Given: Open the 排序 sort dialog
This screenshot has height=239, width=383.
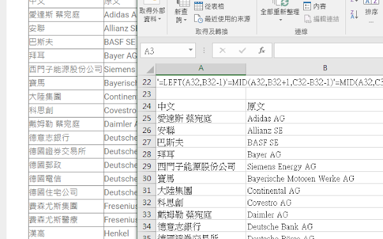Looking at the screenshot, I should point(372,12).
